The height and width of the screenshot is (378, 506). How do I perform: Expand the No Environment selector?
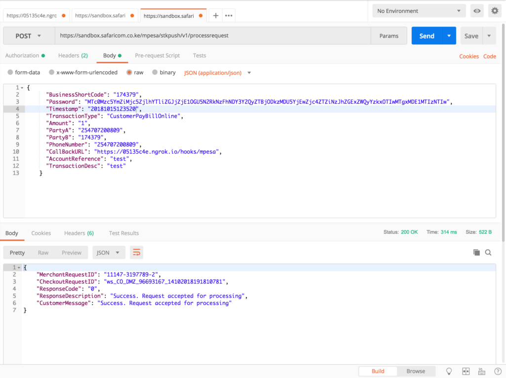point(419,11)
